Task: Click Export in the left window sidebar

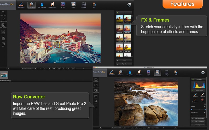Action: click(3, 32)
